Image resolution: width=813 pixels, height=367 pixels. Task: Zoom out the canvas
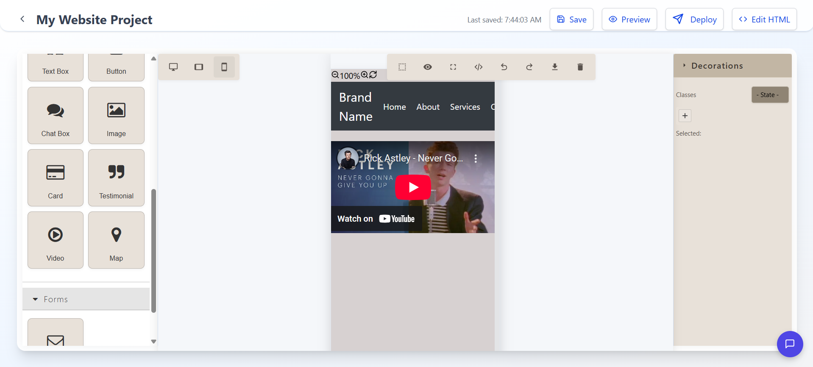pos(335,75)
